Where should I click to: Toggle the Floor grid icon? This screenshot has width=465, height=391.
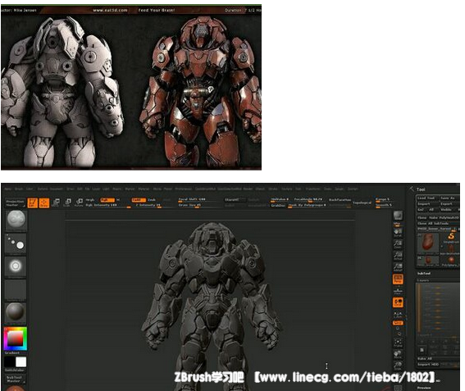[398, 290]
